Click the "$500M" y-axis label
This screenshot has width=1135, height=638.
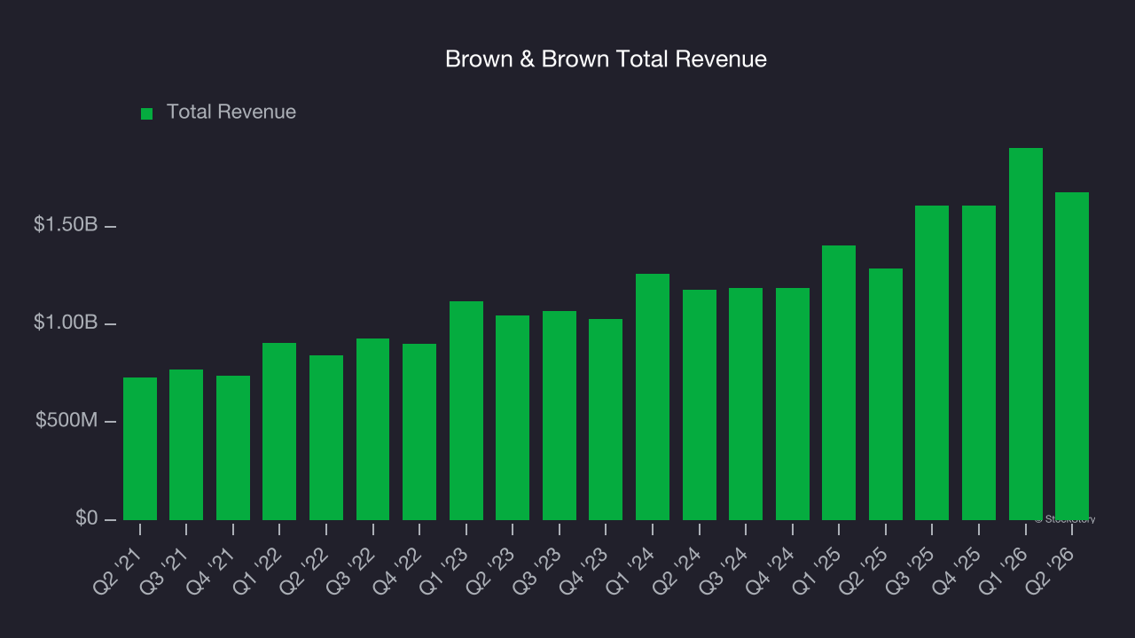pos(67,420)
